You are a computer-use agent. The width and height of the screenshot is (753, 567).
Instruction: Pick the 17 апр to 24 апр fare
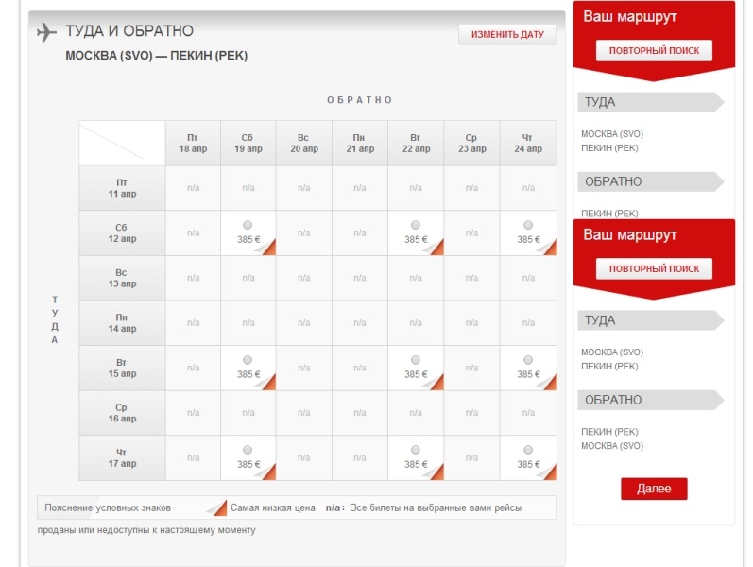point(528,450)
